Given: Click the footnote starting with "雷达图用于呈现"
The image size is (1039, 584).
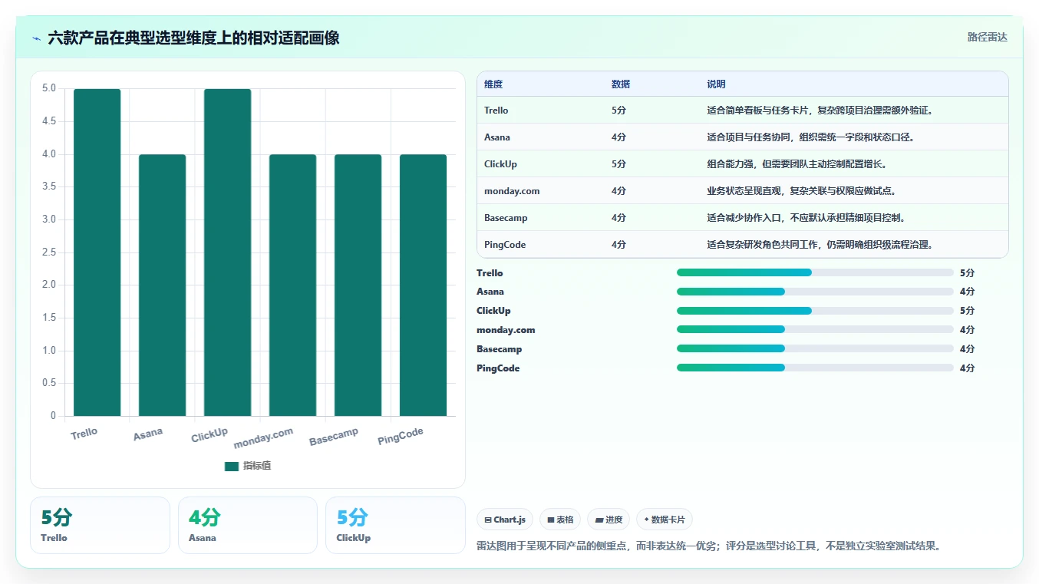Looking at the screenshot, I should coord(708,546).
